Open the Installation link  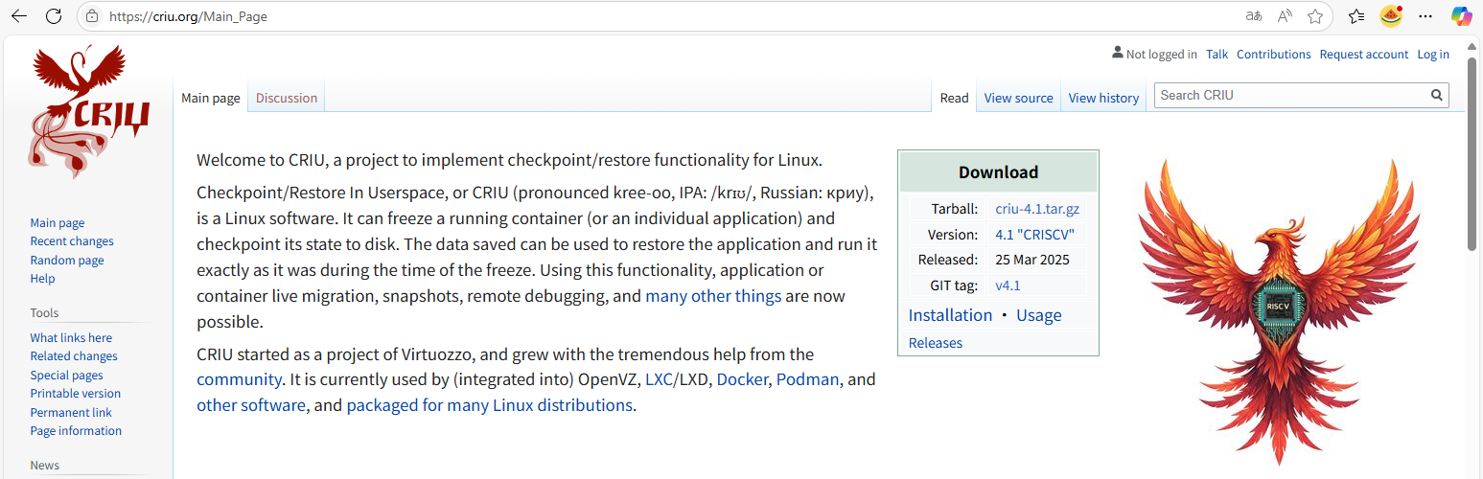(950, 315)
